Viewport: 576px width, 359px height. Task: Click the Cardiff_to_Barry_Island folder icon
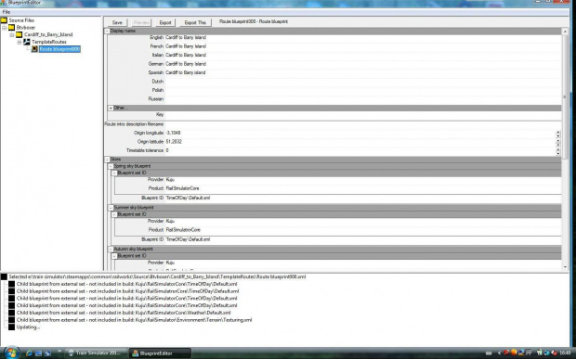click(x=20, y=34)
